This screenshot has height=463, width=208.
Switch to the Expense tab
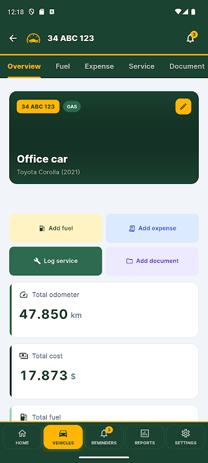click(99, 67)
